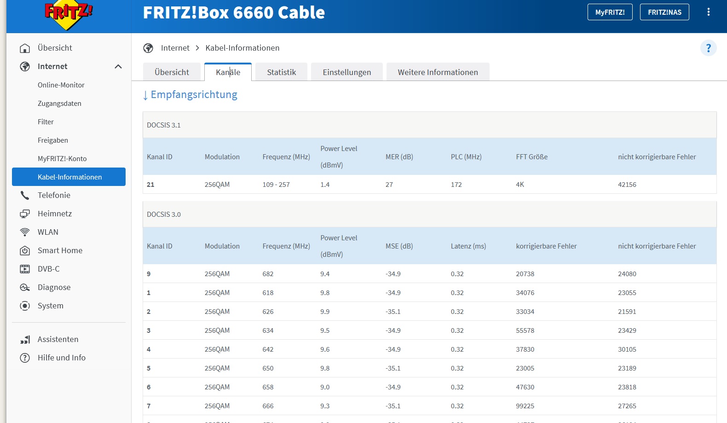The height and width of the screenshot is (423, 727).
Task: Open the three-dot options menu
Action: (708, 12)
